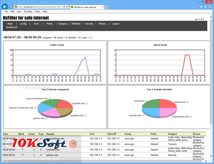
Task: Click the Time column header
Action: click(x=5, y=134)
